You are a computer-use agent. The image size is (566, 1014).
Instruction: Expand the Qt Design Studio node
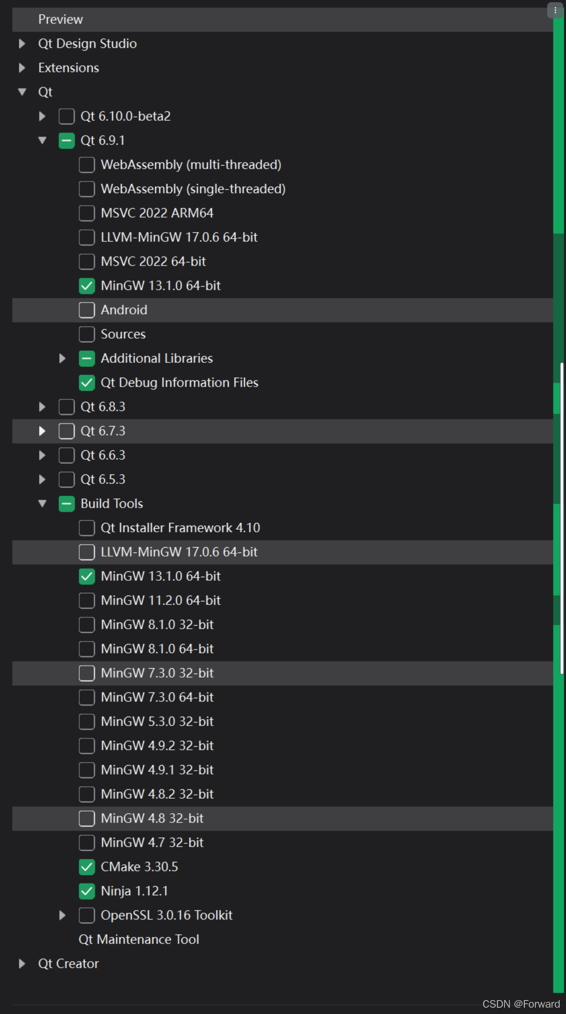click(x=22, y=44)
